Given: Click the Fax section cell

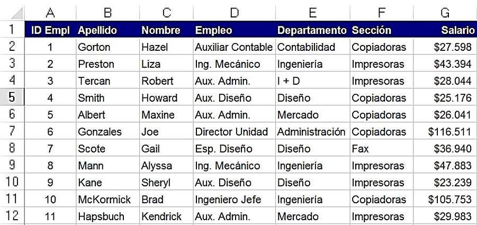Looking at the screenshot, I should click(382, 148).
